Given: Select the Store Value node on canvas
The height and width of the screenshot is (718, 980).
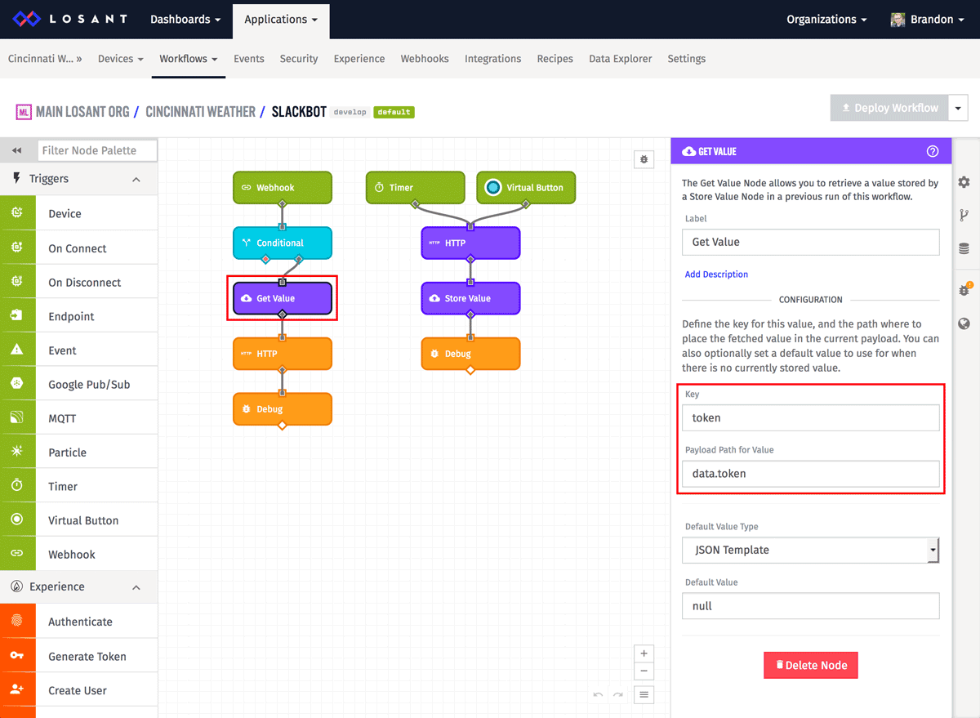Looking at the screenshot, I should point(470,298).
